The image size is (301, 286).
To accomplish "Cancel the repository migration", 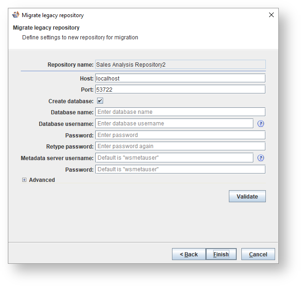I will tap(258, 254).
